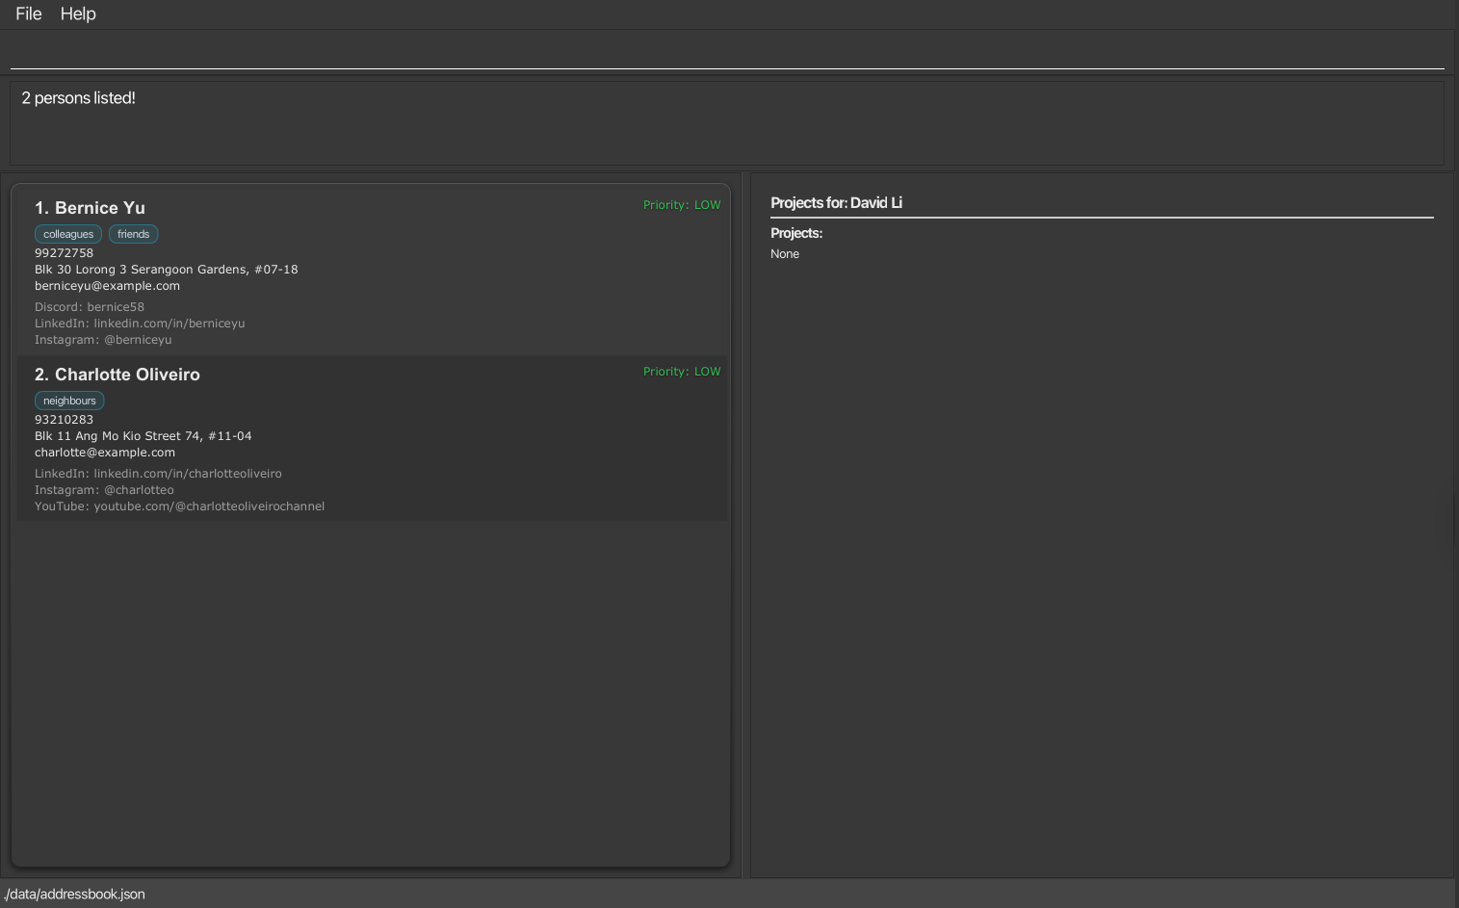Open the Help menu
Viewport: 1459px width, 908px height.
pos(78,13)
